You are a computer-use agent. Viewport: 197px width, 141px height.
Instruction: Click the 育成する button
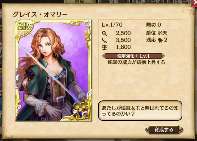click(x=164, y=130)
